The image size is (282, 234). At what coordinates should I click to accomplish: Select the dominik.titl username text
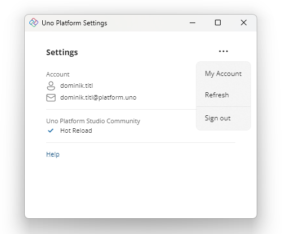click(77, 85)
